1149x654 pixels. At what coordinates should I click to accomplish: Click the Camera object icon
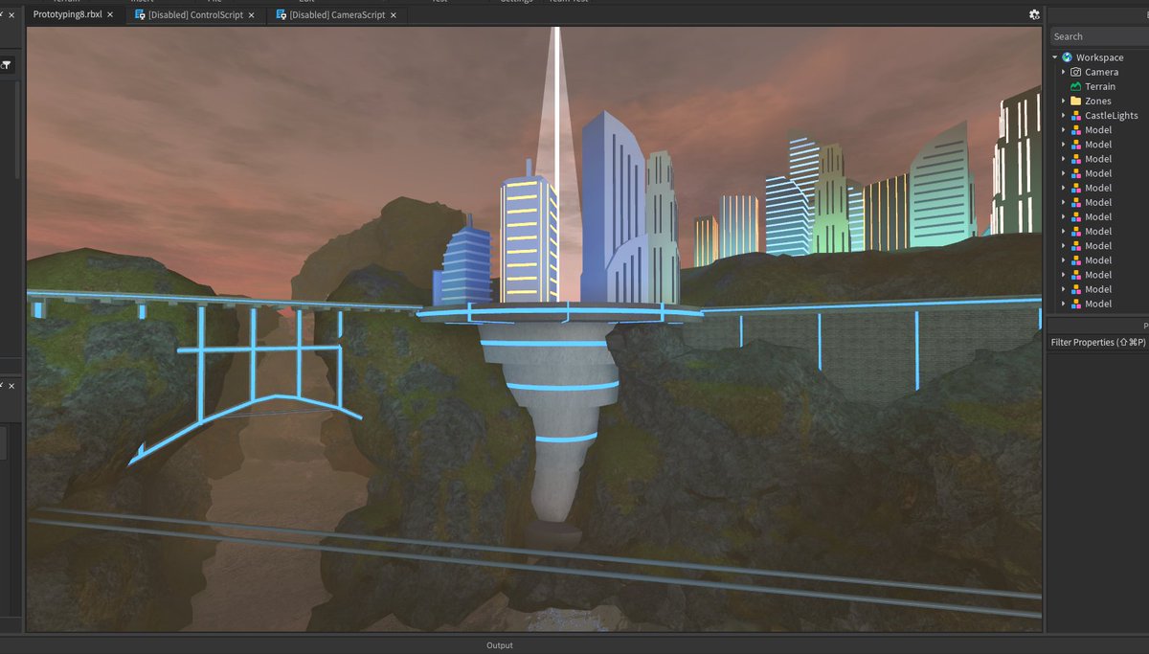tap(1075, 72)
